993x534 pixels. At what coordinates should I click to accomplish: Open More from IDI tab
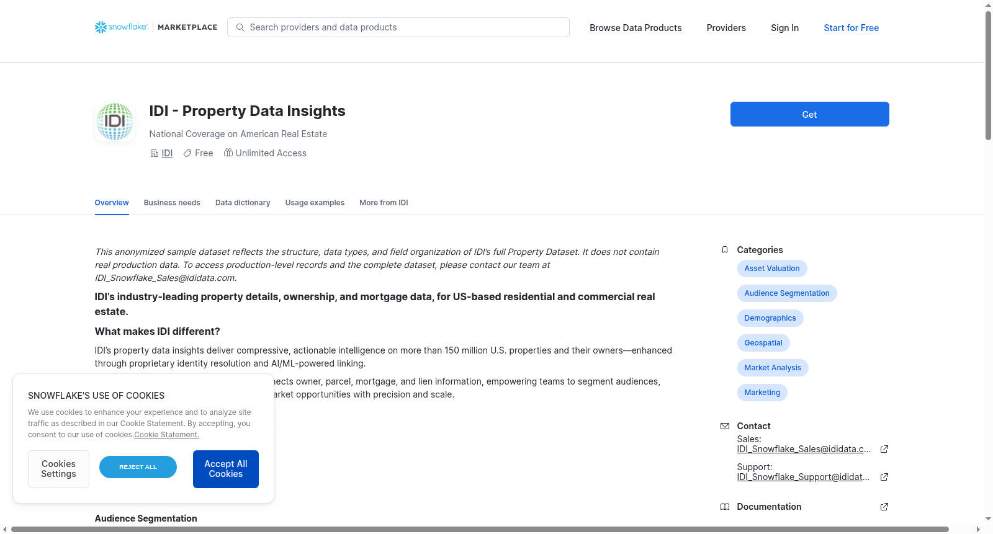click(384, 203)
